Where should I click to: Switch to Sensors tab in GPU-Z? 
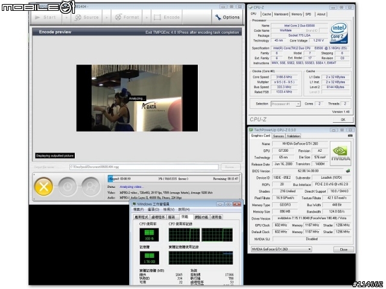(279, 136)
